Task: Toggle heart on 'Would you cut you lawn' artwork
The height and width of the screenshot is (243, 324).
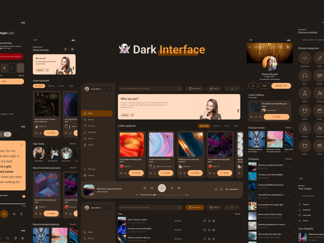Action: [197, 136]
